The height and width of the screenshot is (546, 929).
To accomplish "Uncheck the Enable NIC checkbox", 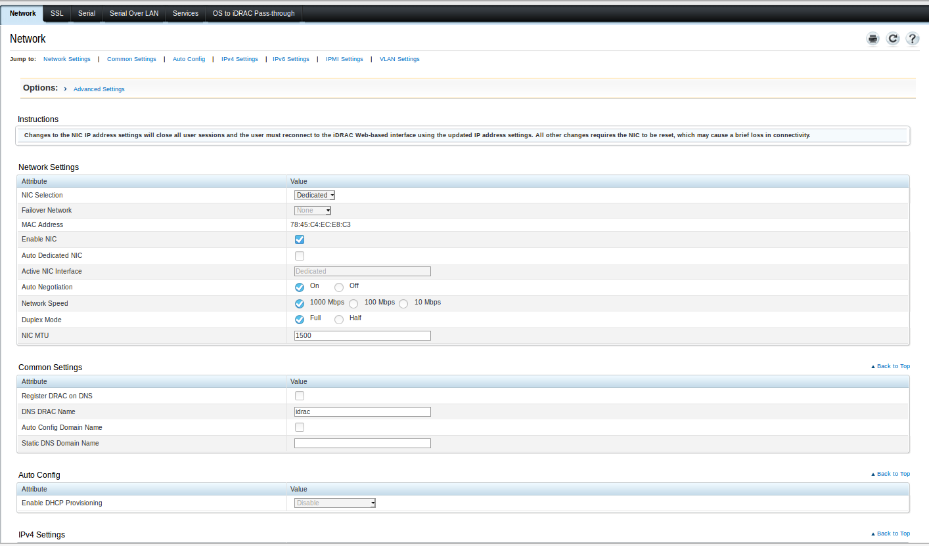I will (300, 240).
